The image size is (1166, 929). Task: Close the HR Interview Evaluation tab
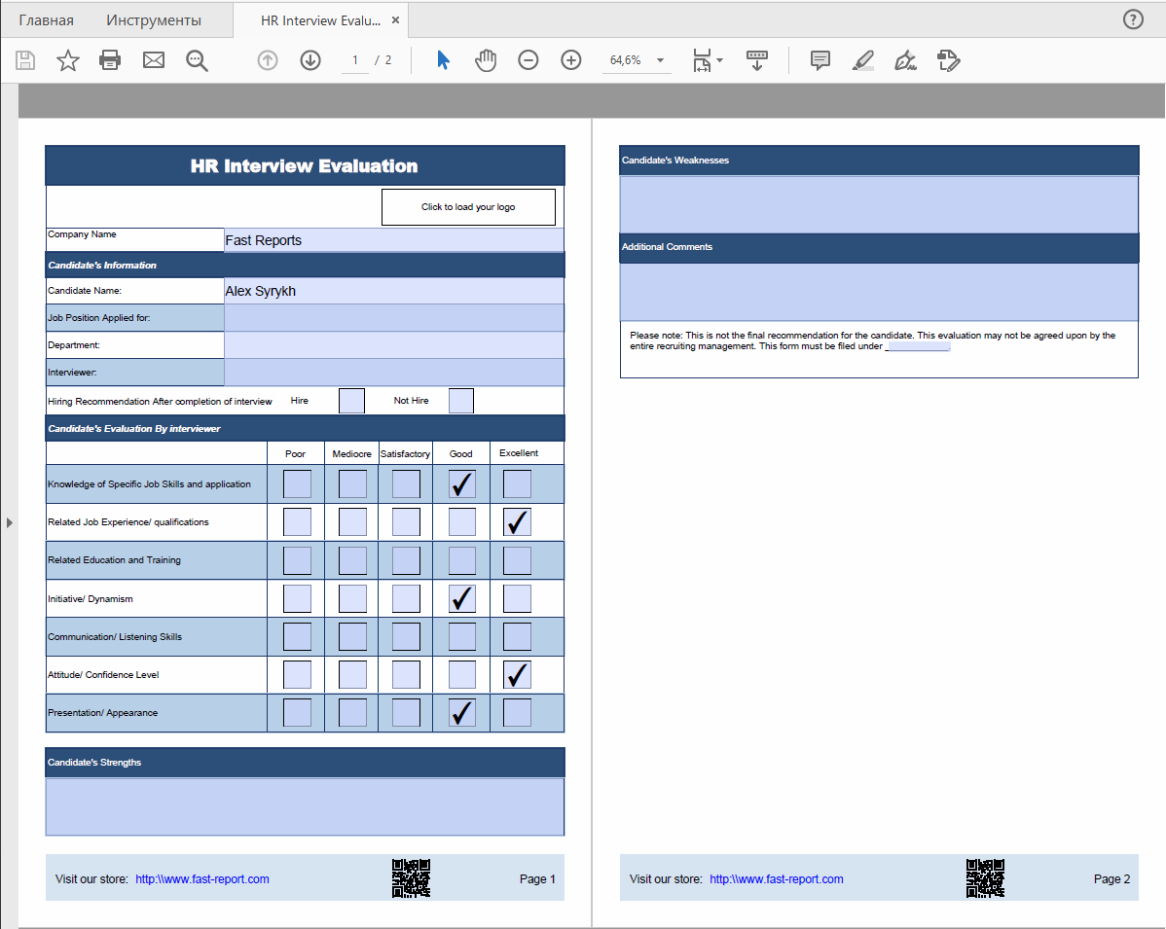(395, 20)
